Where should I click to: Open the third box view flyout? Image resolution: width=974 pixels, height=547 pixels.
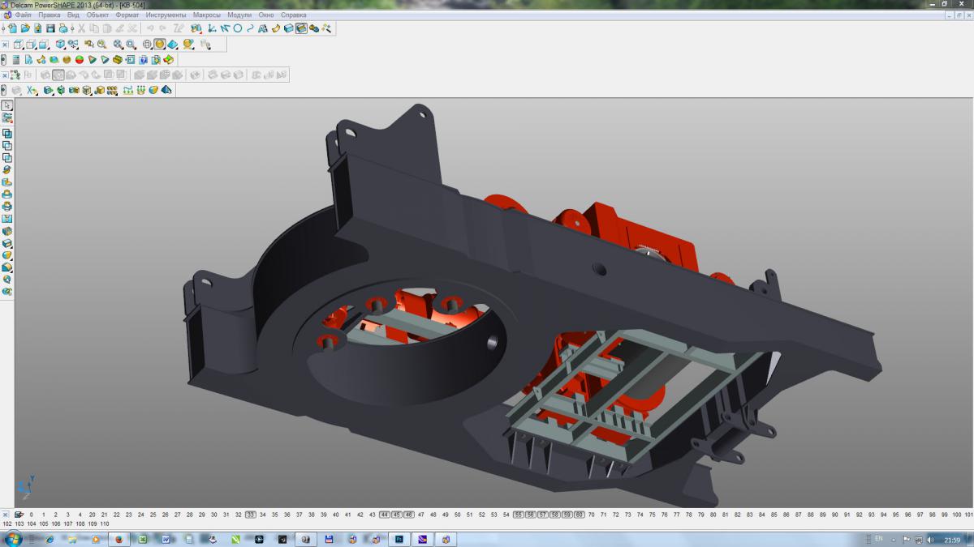point(43,45)
